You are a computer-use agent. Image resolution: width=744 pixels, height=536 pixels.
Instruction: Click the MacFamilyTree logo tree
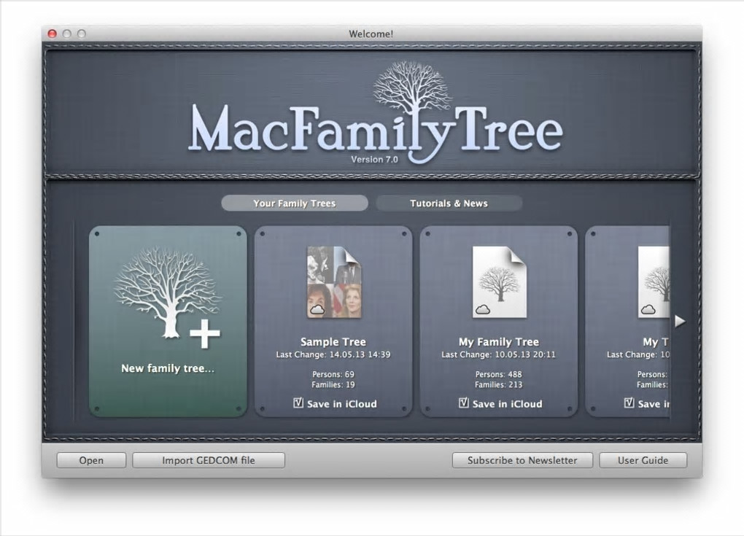coord(412,89)
